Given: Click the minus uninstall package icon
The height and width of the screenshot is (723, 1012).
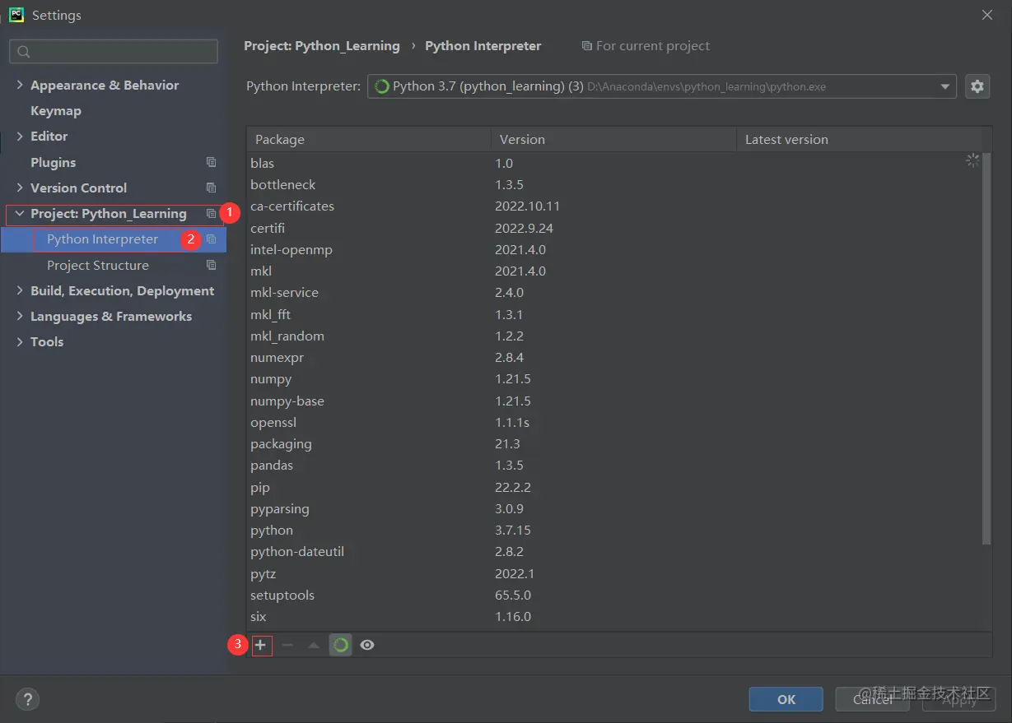Looking at the screenshot, I should 287,646.
